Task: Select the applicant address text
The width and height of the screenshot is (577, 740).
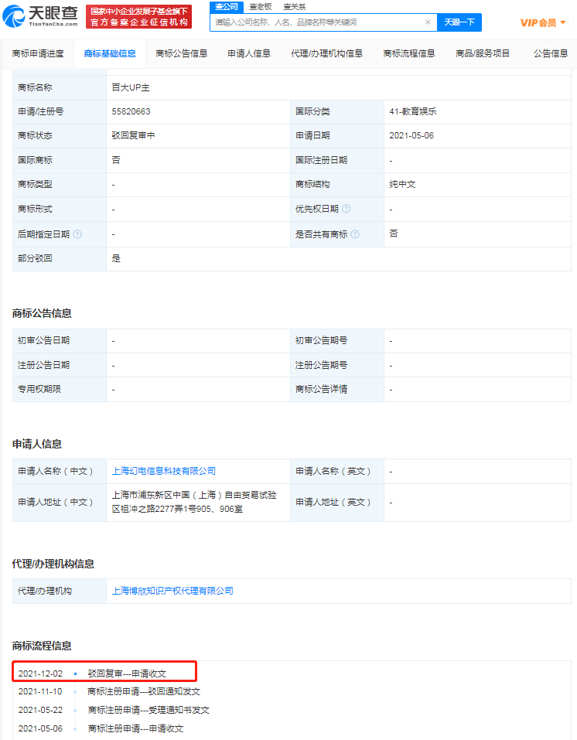Action: click(x=194, y=502)
